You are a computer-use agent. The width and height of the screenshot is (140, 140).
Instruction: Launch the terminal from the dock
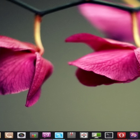coord(109,135)
